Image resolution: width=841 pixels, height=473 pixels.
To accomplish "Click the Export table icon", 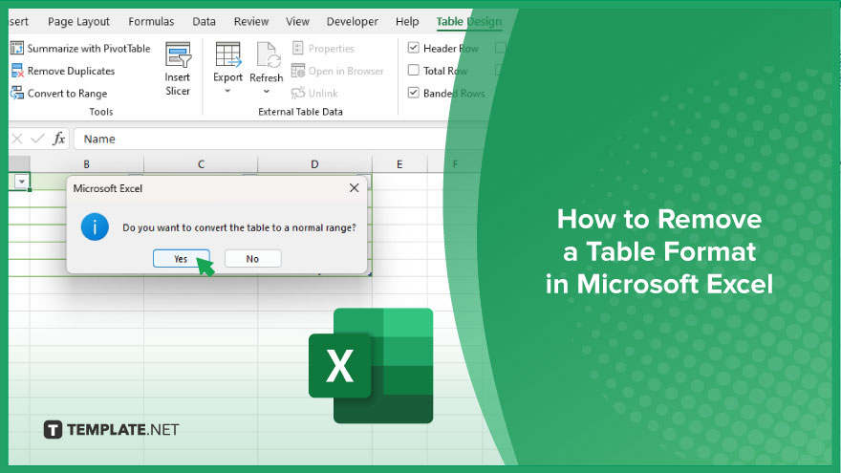I will 228,54.
